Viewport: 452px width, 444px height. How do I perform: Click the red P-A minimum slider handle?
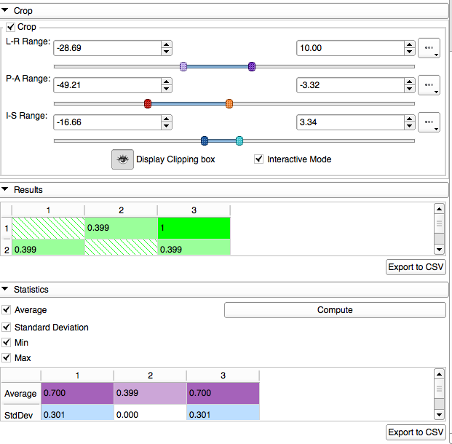(148, 104)
